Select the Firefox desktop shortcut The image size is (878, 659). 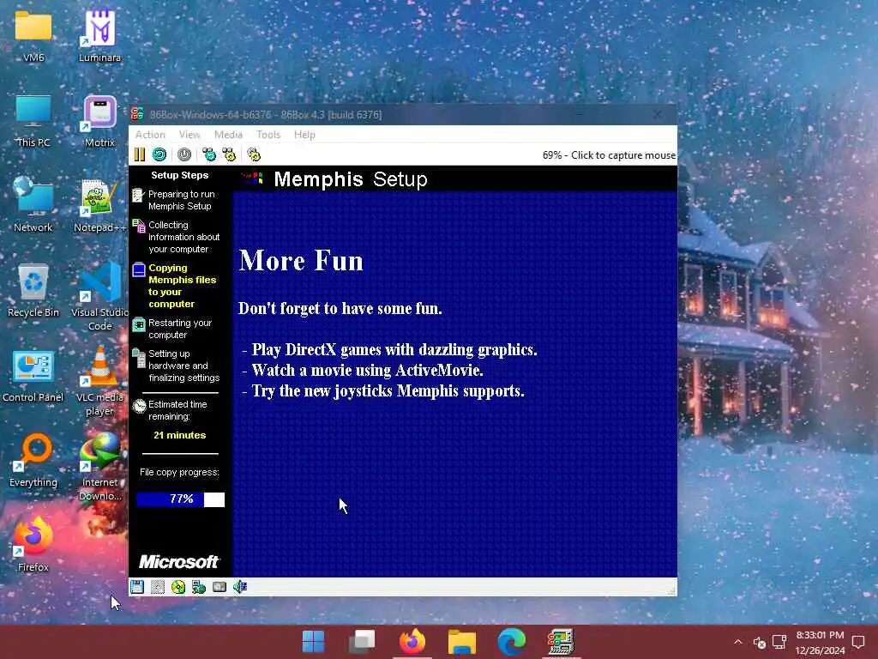coord(33,545)
